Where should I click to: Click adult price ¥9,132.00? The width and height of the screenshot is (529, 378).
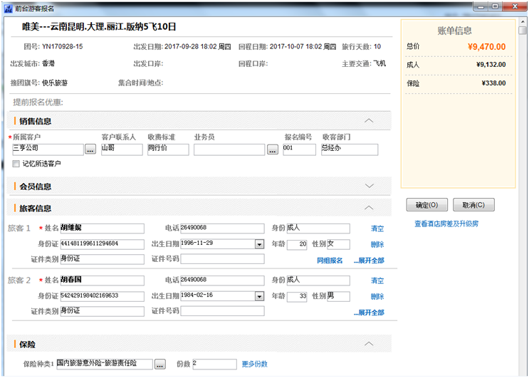pyautogui.click(x=491, y=64)
